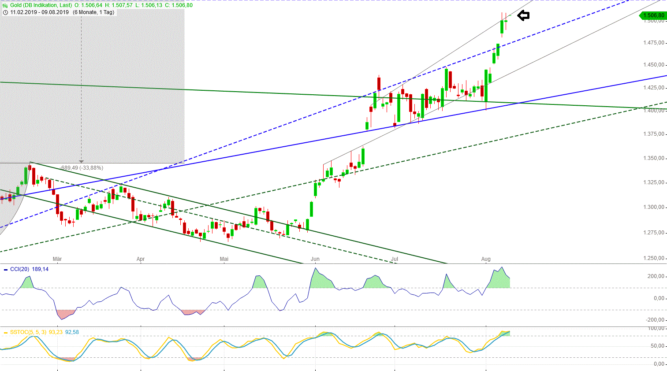The width and height of the screenshot is (667, 371).
Task: Click the 1.475,00 price axis label
Action: [654, 43]
